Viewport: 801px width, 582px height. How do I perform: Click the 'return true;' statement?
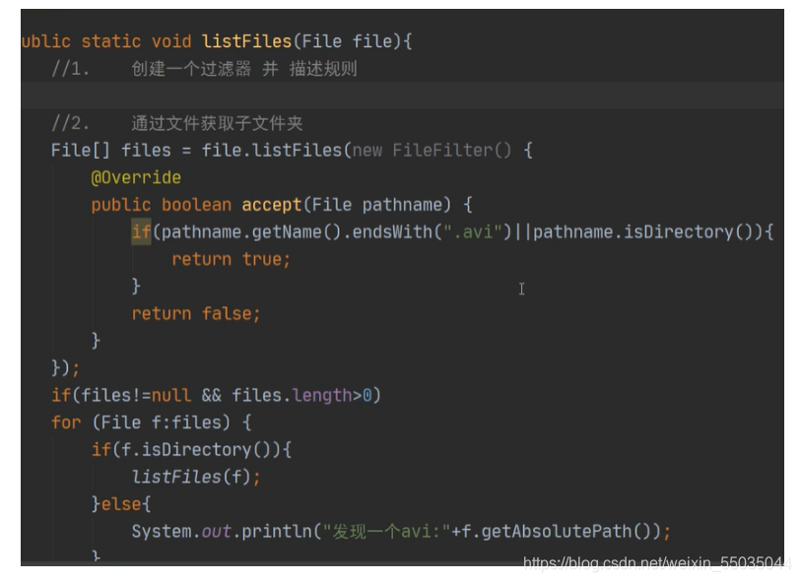(231, 259)
